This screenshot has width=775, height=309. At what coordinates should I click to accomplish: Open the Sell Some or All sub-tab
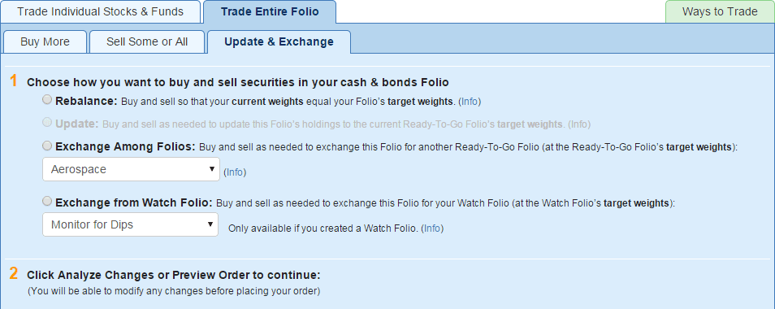(147, 42)
